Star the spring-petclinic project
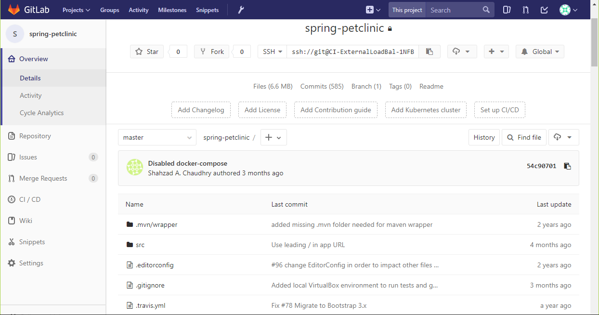The width and height of the screenshot is (599, 315). [x=147, y=52]
